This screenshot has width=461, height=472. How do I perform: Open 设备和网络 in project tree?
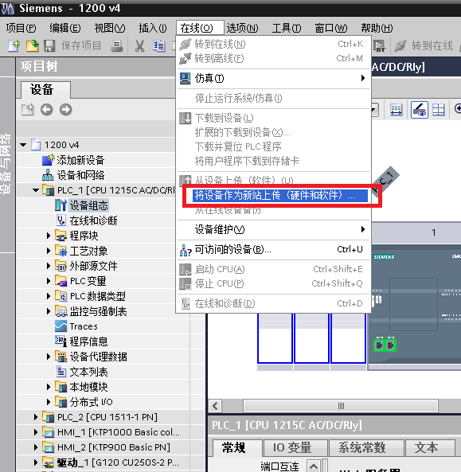(x=80, y=175)
